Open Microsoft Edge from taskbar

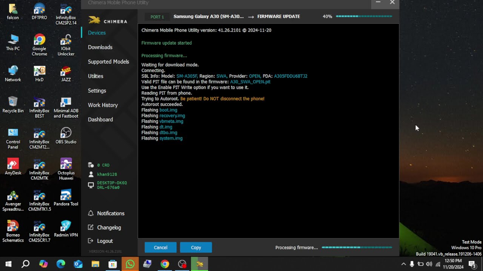61,264
